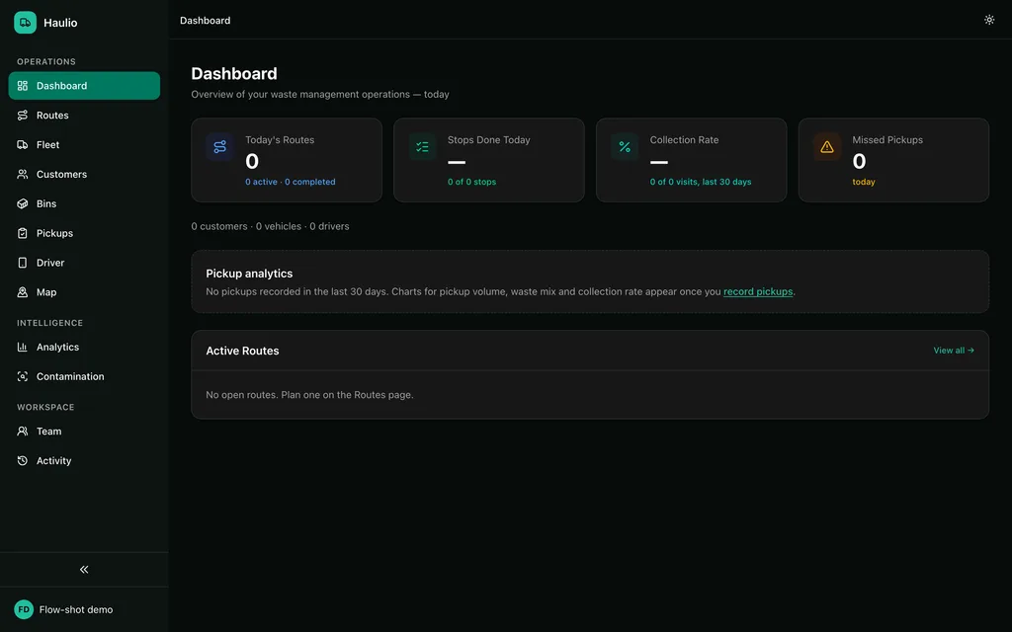The height and width of the screenshot is (632, 1012).
Task: Click the Missed Pickups warning triangle icon
Action: pyautogui.click(x=827, y=147)
